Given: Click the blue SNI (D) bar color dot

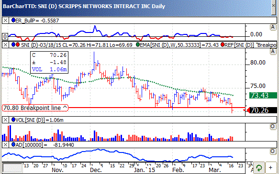Looking at the screenshot, I should pyautogui.click(x=13, y=44).
